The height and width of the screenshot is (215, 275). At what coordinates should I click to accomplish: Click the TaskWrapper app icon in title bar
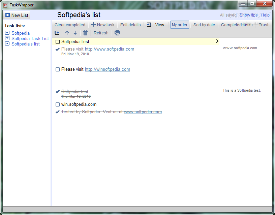coord(5,5)
